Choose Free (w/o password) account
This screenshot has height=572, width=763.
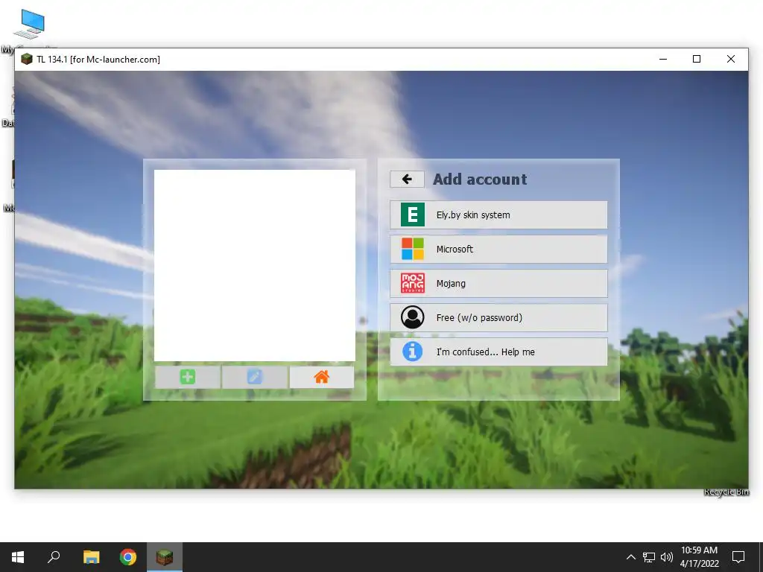tap(498, 317)
